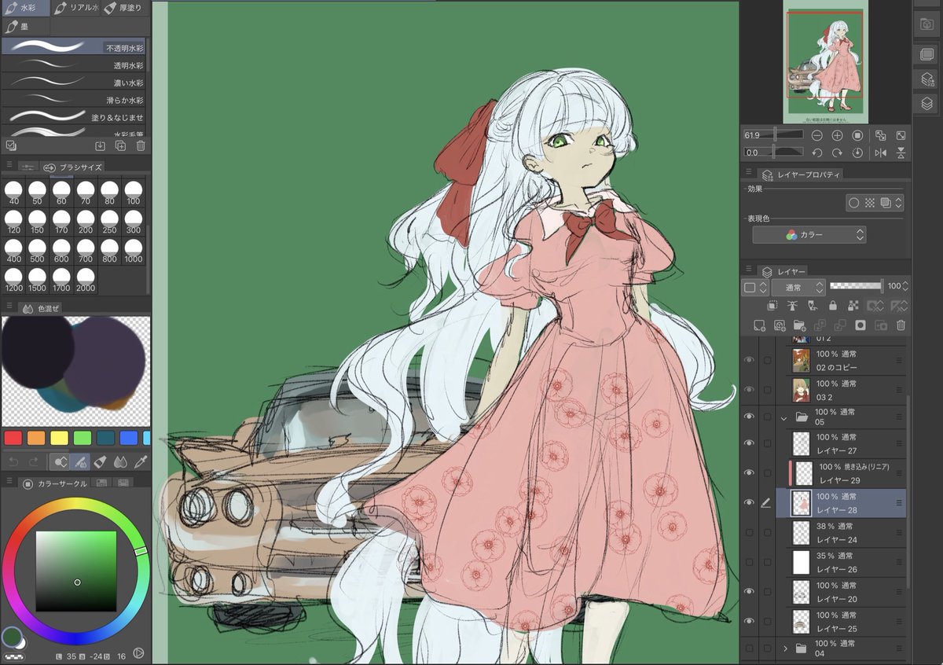Delete sub tool via trash icon
This screenshot has width=943, height=665.
point(141,145)
